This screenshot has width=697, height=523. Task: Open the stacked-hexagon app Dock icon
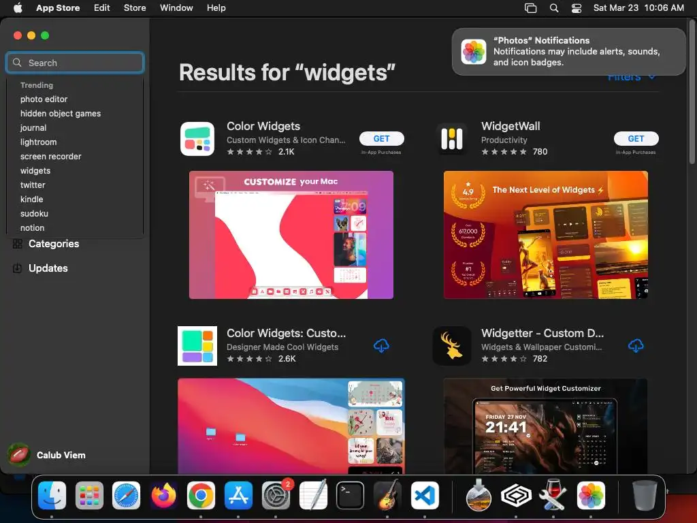(516, 496)
